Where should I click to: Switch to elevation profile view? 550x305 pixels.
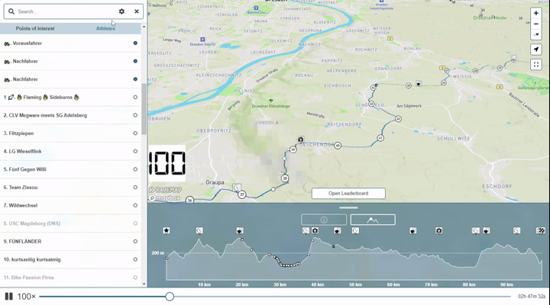(372, 220)
